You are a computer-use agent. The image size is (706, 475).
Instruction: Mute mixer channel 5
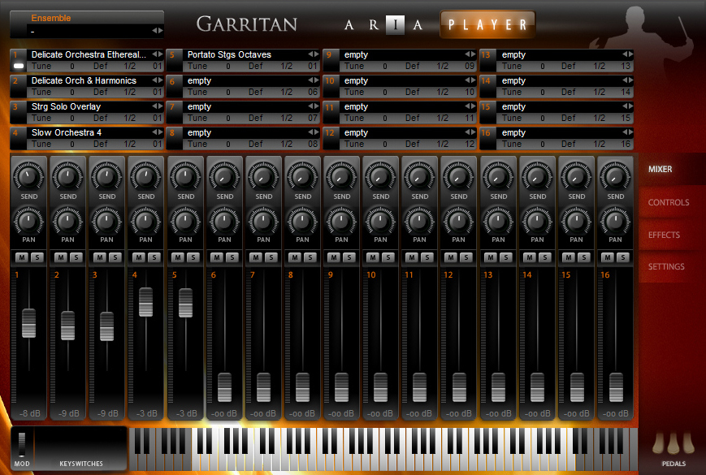click(x=178, y=257)
